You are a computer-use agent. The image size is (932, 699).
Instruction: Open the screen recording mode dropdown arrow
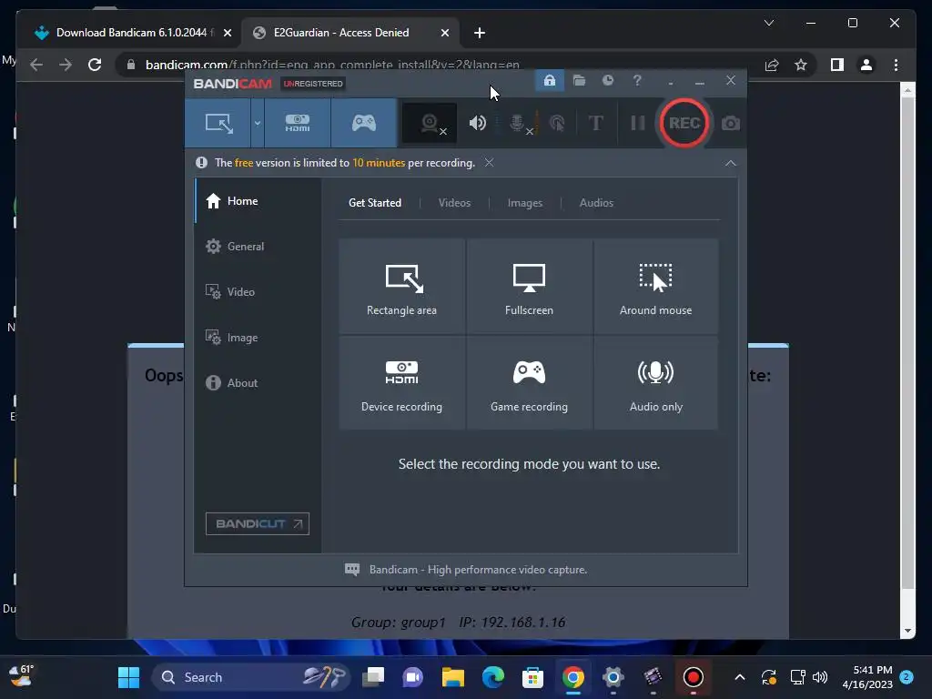(258, 123)
